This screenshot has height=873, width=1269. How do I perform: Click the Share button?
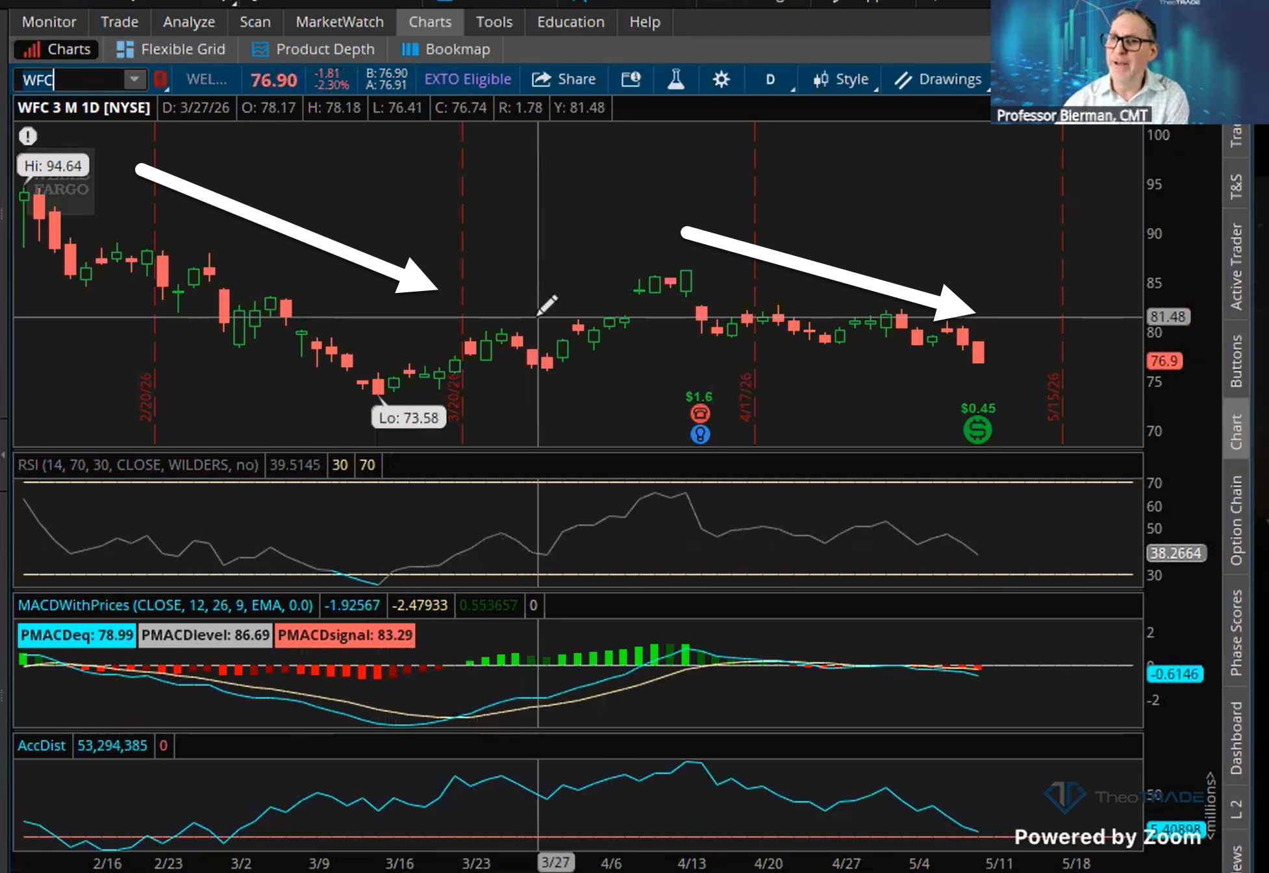pos(564,79)
